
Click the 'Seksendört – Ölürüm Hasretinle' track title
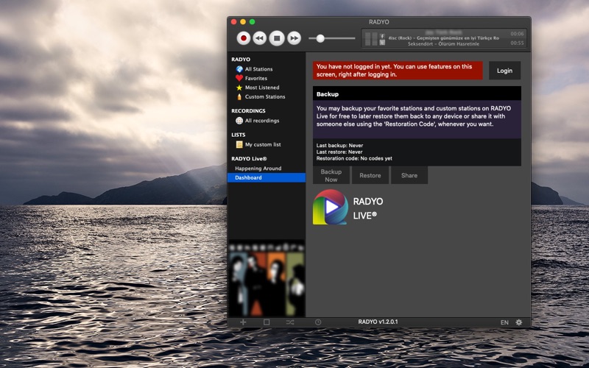click(444, 44)
